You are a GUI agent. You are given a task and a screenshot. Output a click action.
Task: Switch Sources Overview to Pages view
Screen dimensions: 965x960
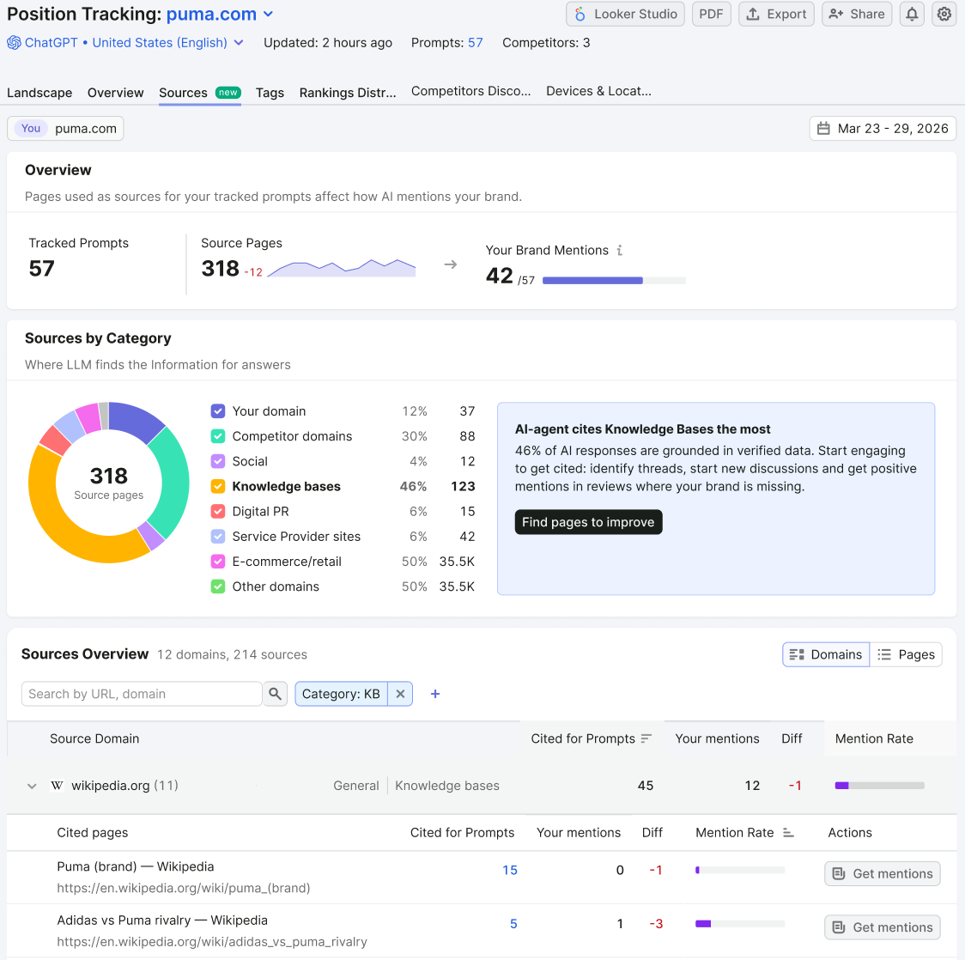coord(906,655)
